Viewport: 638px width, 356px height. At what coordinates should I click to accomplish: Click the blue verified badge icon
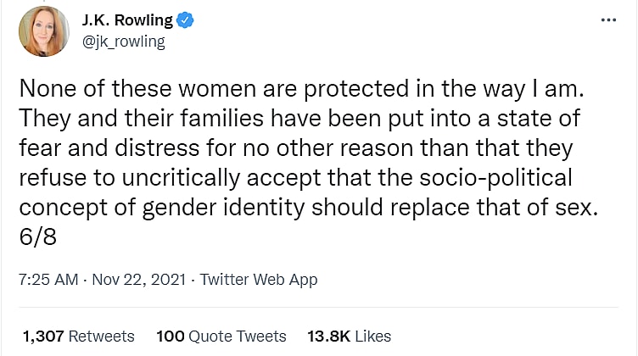186,20
